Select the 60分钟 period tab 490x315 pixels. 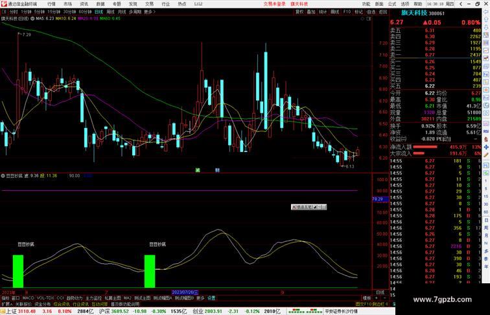pyautogui.click(x=85, y=12)
